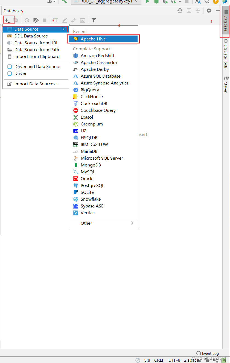230x363 pixels.
Task: Choose Greenplum data source
Action: pyautogui.click(x=103, y=124)
